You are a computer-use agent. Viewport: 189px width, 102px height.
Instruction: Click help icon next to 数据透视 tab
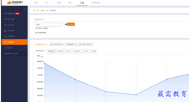point(75,45)
